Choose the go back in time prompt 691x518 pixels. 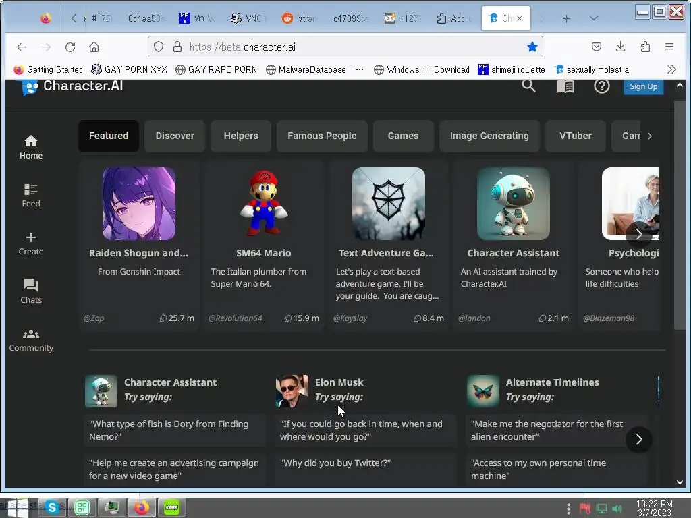(366, 430)
